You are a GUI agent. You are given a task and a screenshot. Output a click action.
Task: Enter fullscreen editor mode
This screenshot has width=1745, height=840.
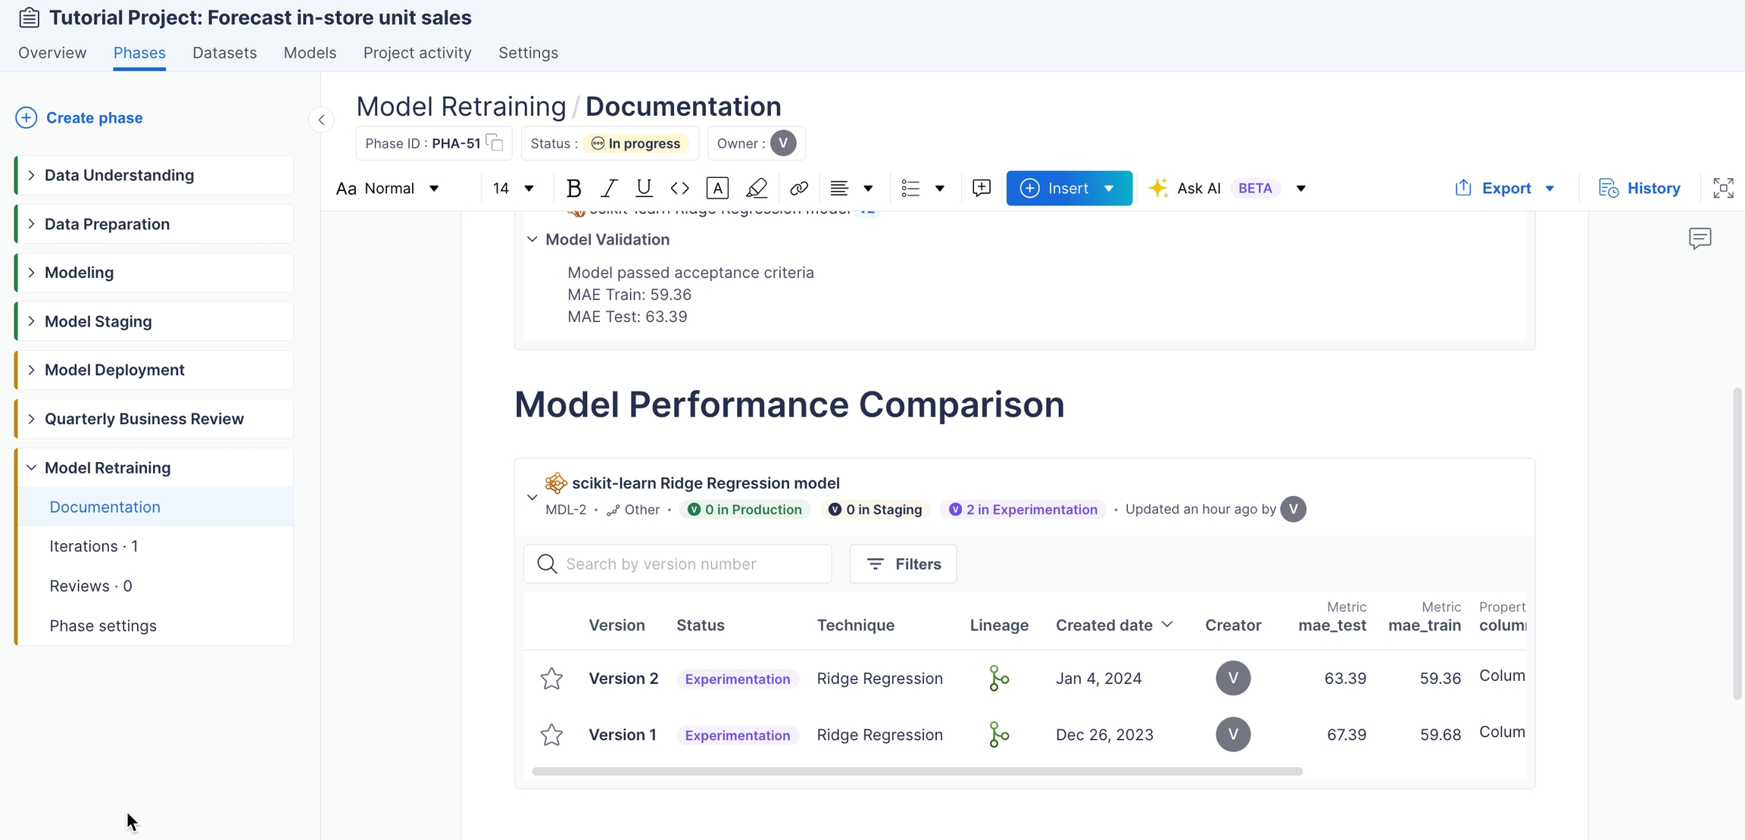(1723, 188)
